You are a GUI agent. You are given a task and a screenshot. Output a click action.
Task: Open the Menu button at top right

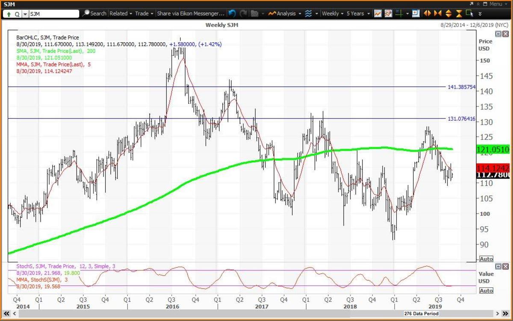[495, 4]
